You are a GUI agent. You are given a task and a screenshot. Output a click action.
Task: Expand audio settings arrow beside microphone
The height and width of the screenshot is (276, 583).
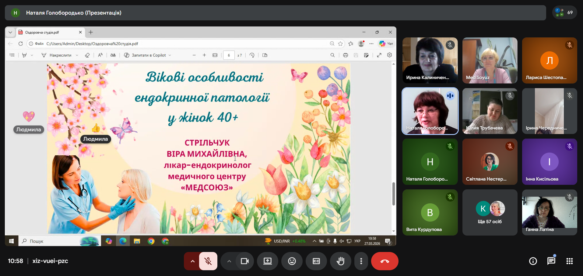[192, 261]
